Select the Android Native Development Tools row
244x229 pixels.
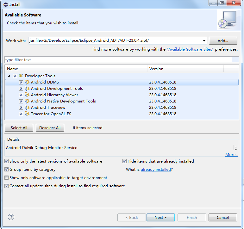(x=122, y=101)
